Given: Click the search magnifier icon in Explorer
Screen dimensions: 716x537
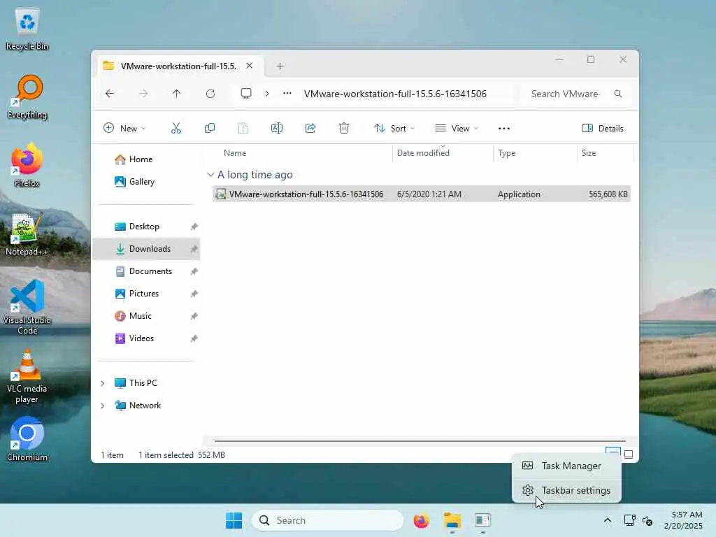Looking at the screenshot, I should (x=618, y=94).
